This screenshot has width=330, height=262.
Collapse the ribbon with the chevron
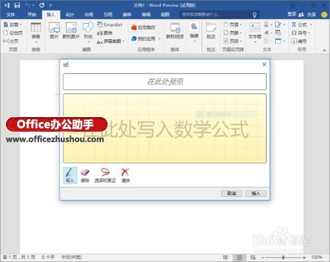click(x=324, y=50)
